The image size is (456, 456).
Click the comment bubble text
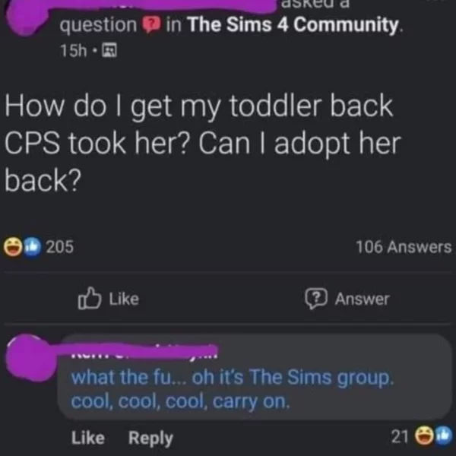[232, 389]
